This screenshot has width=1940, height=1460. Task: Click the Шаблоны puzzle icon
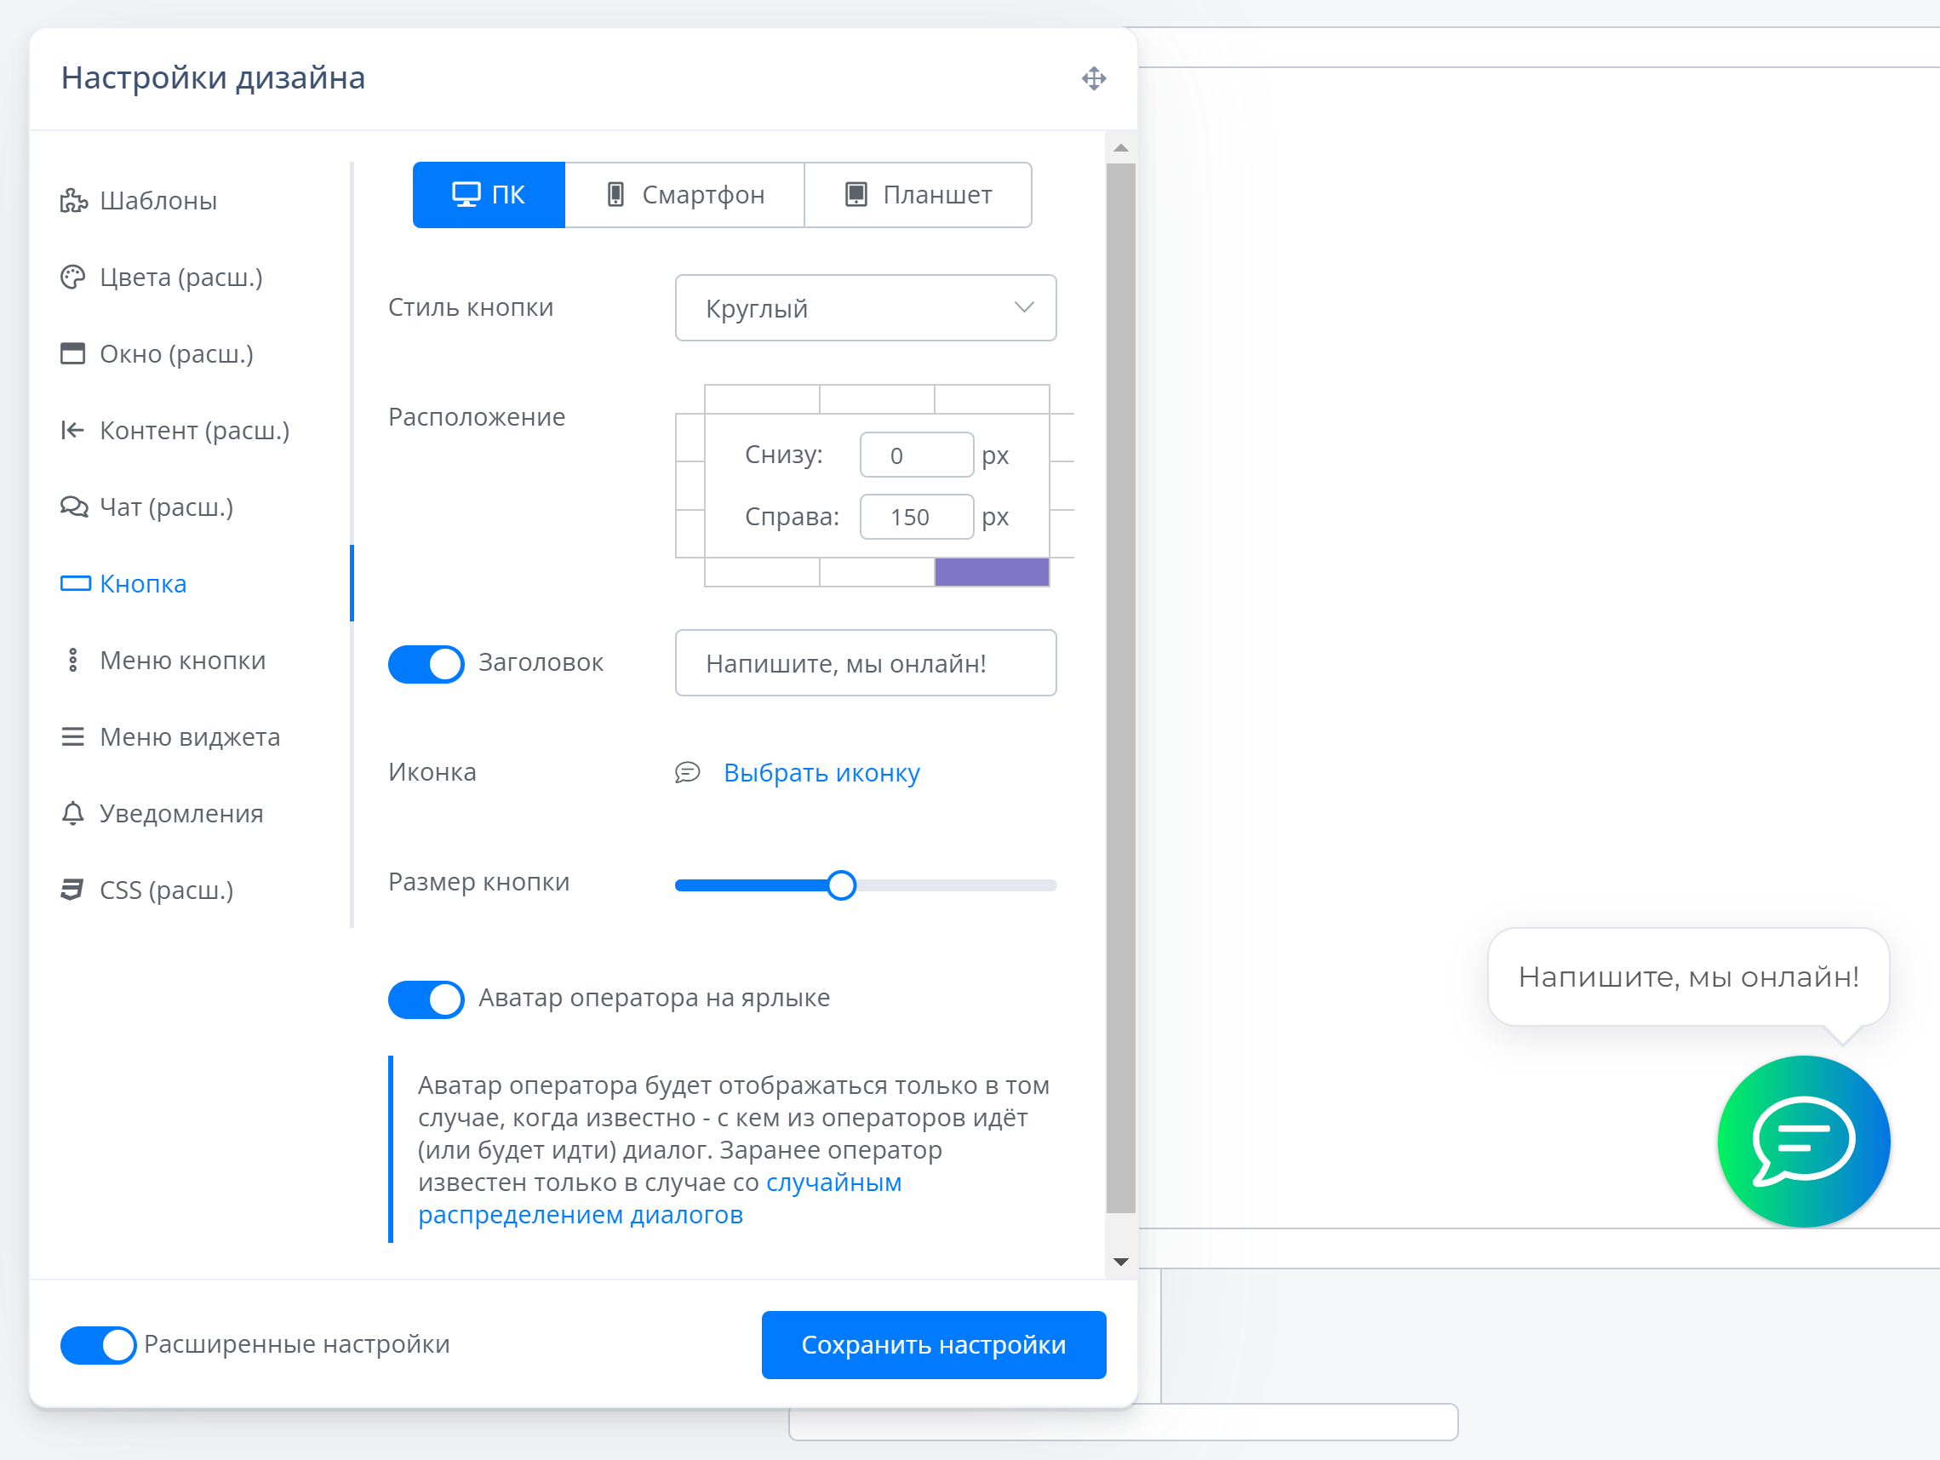pos(74,201)
